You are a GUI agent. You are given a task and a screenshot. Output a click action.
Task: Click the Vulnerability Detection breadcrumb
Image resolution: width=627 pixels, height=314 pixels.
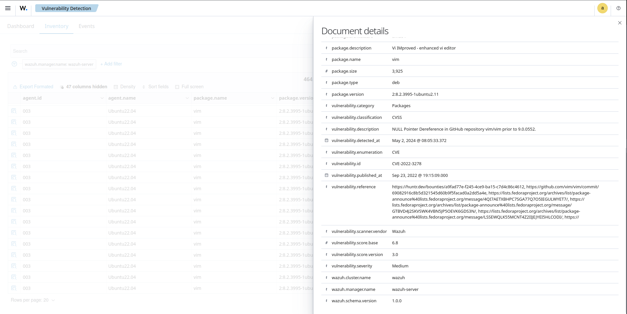[x=66, y=8]
